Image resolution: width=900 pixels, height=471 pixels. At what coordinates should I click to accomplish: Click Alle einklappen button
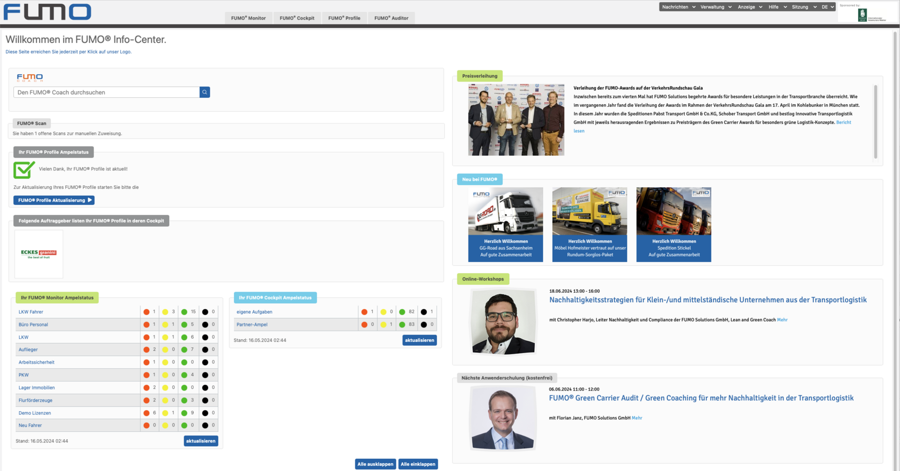point(418,464)
